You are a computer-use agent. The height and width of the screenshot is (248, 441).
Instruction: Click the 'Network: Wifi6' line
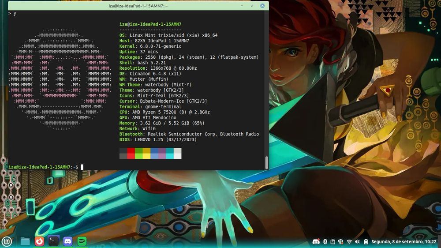[137, 128]
